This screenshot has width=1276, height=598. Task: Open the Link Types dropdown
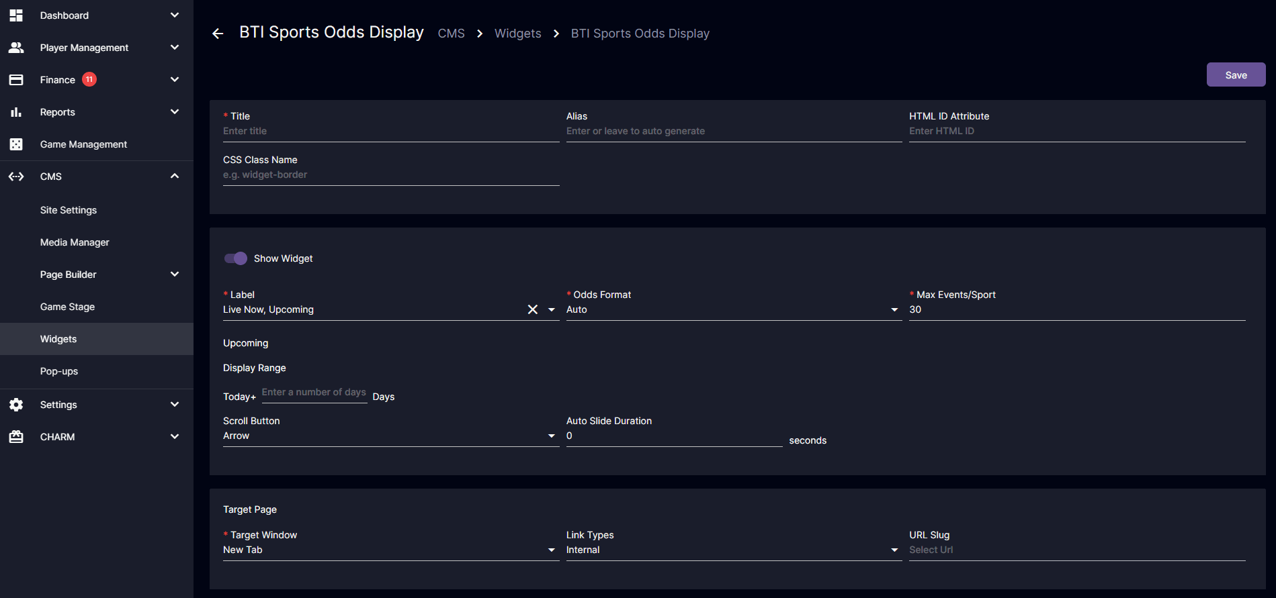[734, 550]
